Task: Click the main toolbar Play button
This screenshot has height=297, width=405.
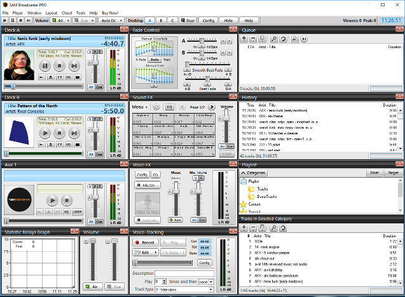Action: (5, 20)
